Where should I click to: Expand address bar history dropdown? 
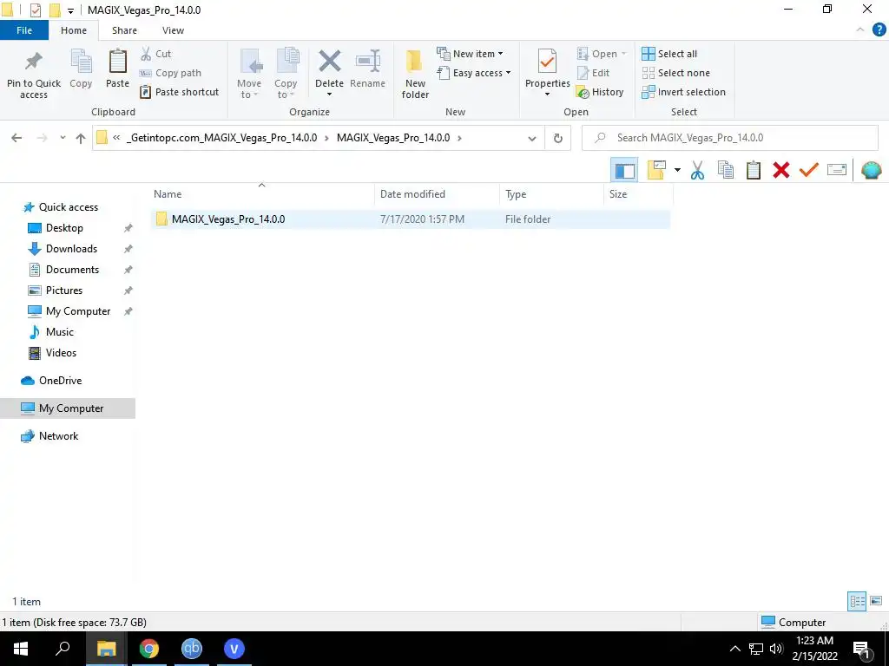pos(532,138)
